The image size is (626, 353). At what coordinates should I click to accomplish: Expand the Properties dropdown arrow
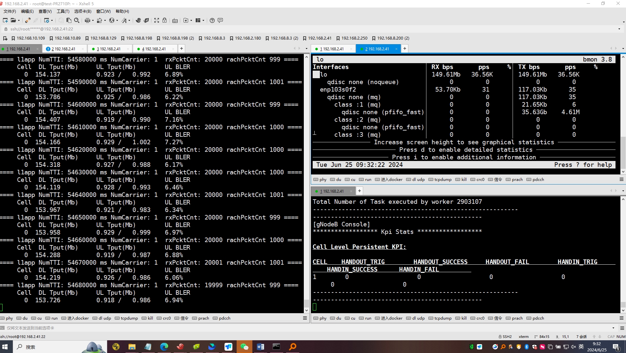[52, 20]
